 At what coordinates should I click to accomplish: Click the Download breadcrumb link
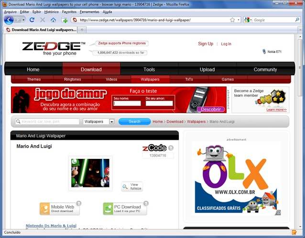click(175, 122)
